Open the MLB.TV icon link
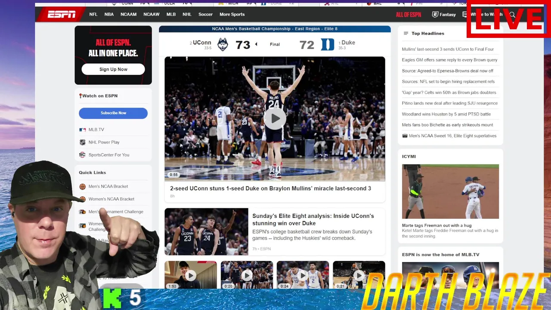Viewport: 551px width, 310px height. click(82, 130)
